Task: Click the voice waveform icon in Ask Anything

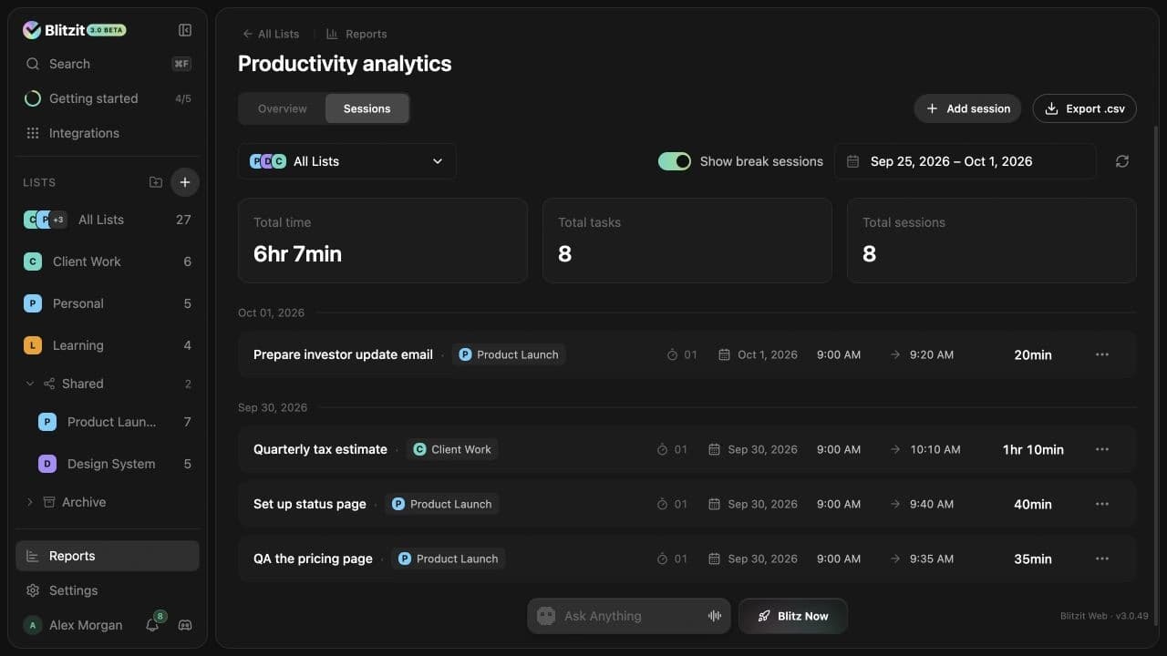Action: 715,616
